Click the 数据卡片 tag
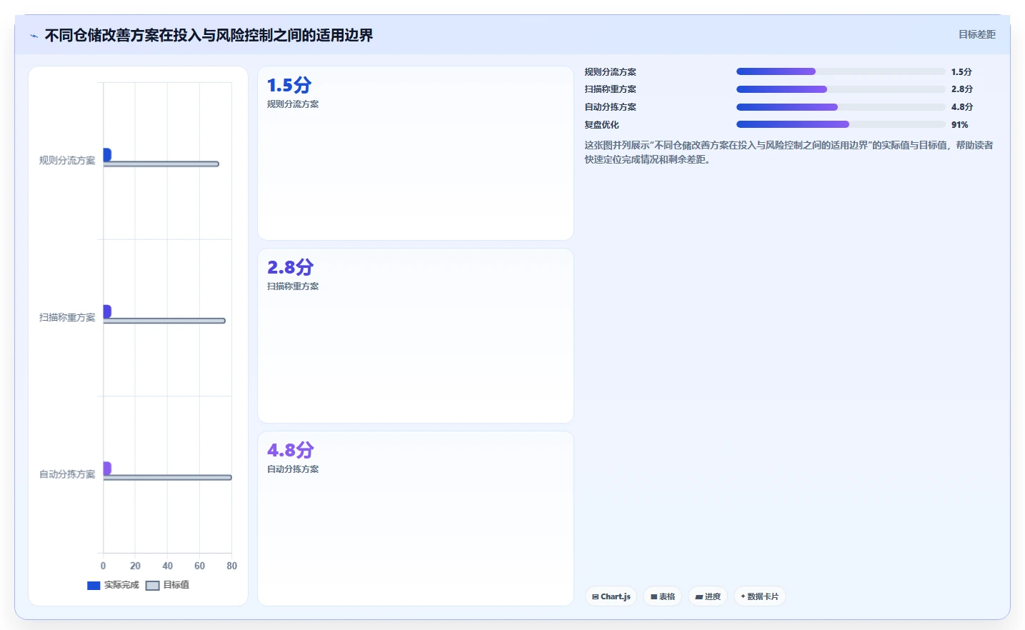The height and width of the screenshot is (630, 1025). pyautogui.click(x=760, y=596)
